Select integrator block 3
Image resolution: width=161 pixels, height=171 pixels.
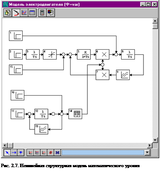click(x=33, y=54)
